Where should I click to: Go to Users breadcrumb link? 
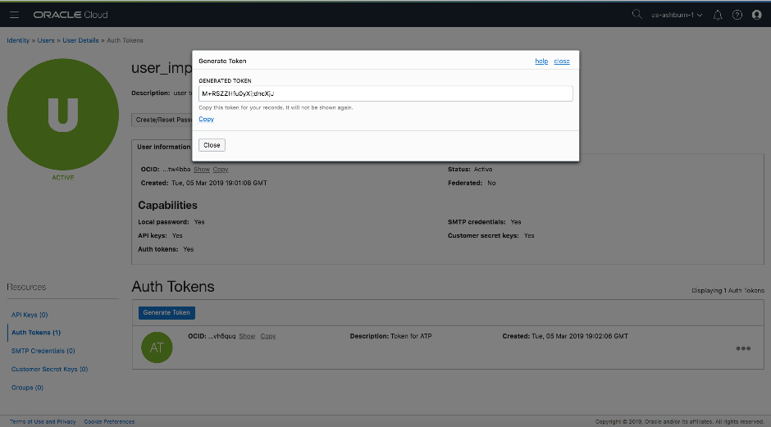click(x=46, y=40)
